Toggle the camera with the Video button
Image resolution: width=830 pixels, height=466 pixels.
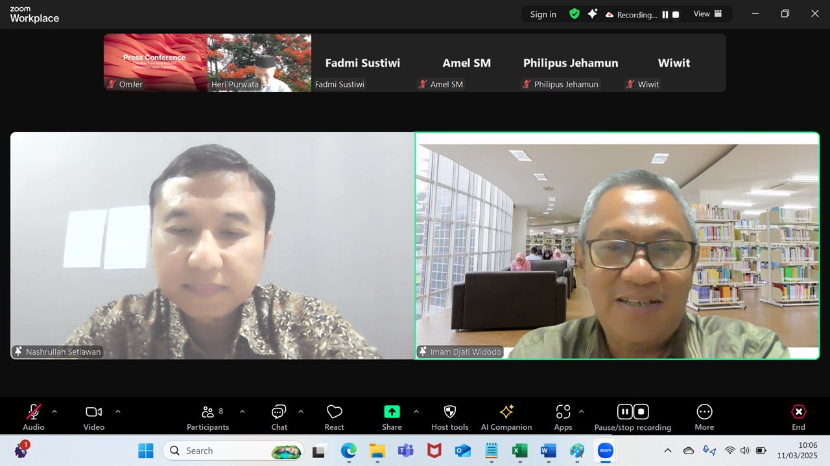coord(94,417)
